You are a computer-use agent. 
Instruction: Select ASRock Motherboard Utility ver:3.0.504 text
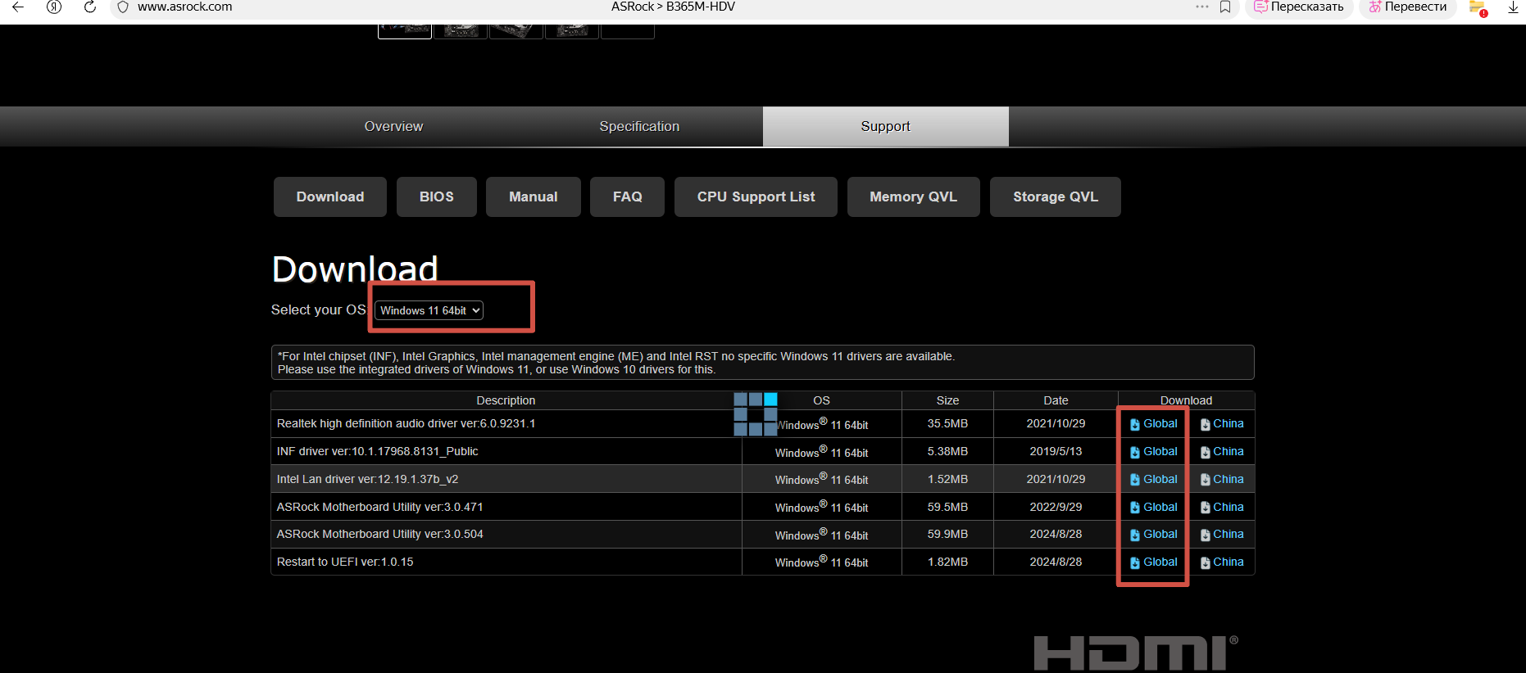click(x=379, y=534)
